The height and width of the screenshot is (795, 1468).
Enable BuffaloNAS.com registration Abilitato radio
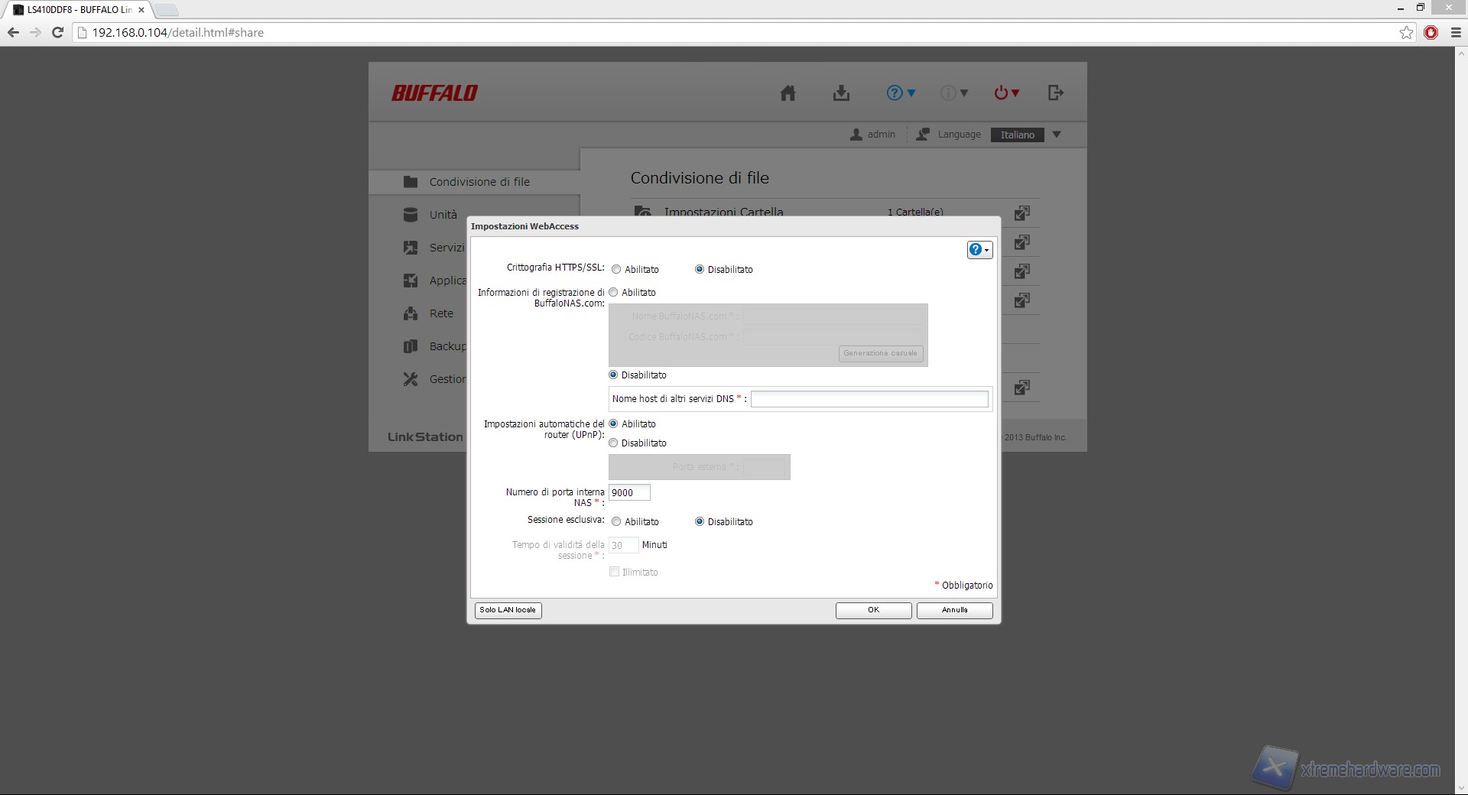coord(613,292)
